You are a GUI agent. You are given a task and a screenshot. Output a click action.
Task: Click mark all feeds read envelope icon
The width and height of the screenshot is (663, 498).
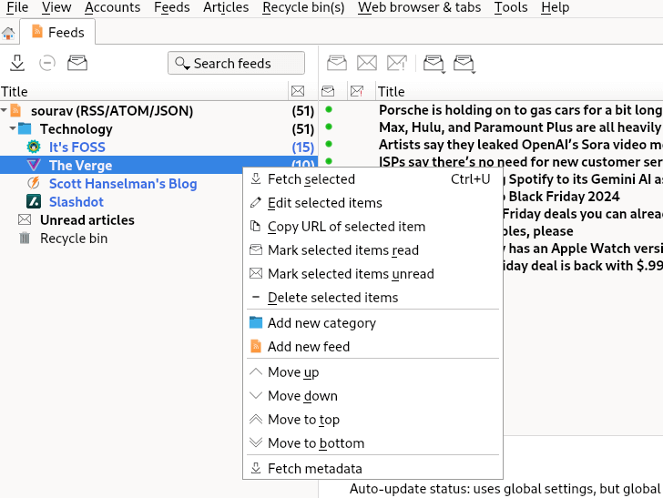point(77,63)
